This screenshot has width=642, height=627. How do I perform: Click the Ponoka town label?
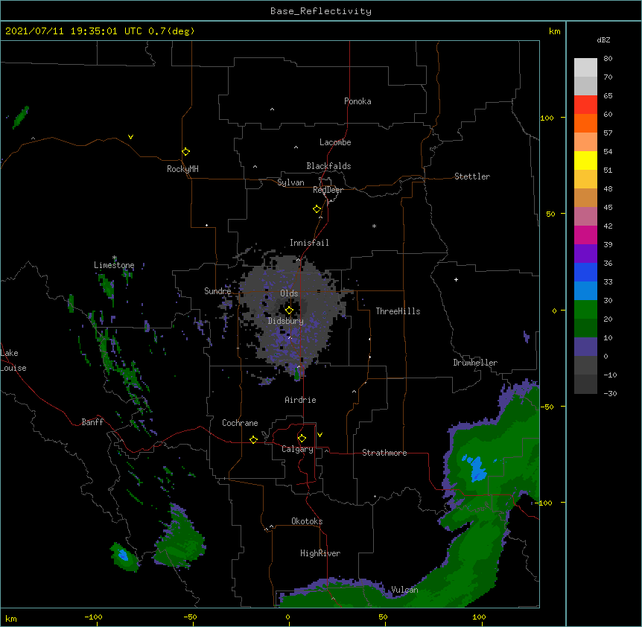[357, 101]
